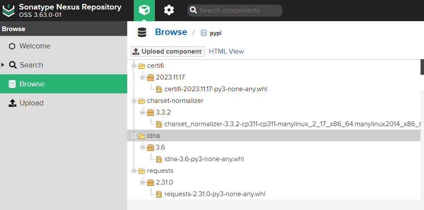
Task: Click the Upload icon in sidebar
Action: coord(13,103)
